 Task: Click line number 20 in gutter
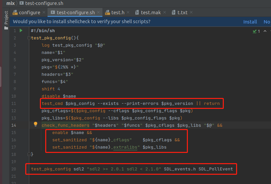(14, 169)
